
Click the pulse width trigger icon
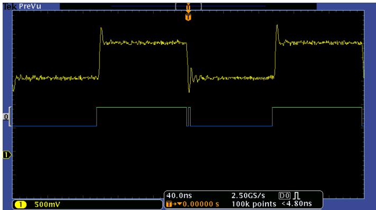tap(297, 196)
